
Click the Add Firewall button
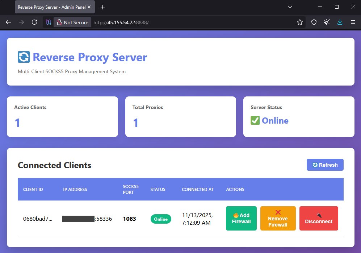[241, 218]
